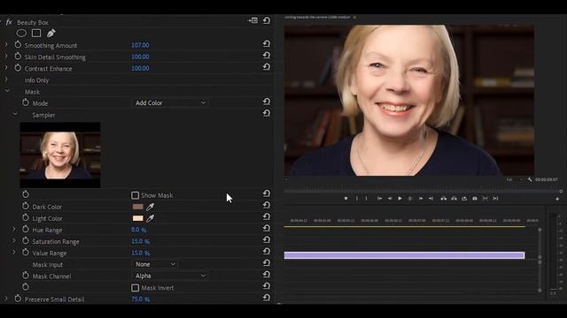Toggle animation stopwatch for Mode
The image size is (567, 318).
(26, 102)
